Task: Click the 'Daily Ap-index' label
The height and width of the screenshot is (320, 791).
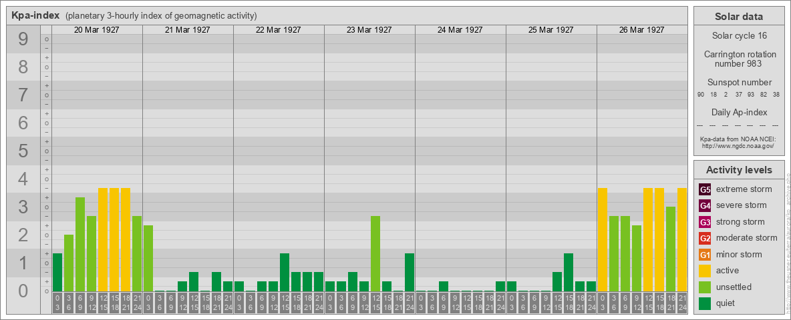Action: pyautogui.click(x=739, y=112)
